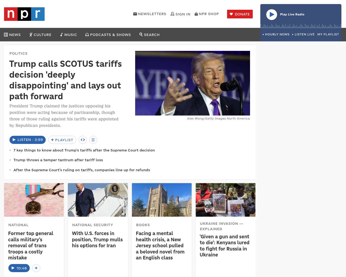Click the red Donate button
The width and height of the screenshot is (346, 277).
click(x=240, y=14)
